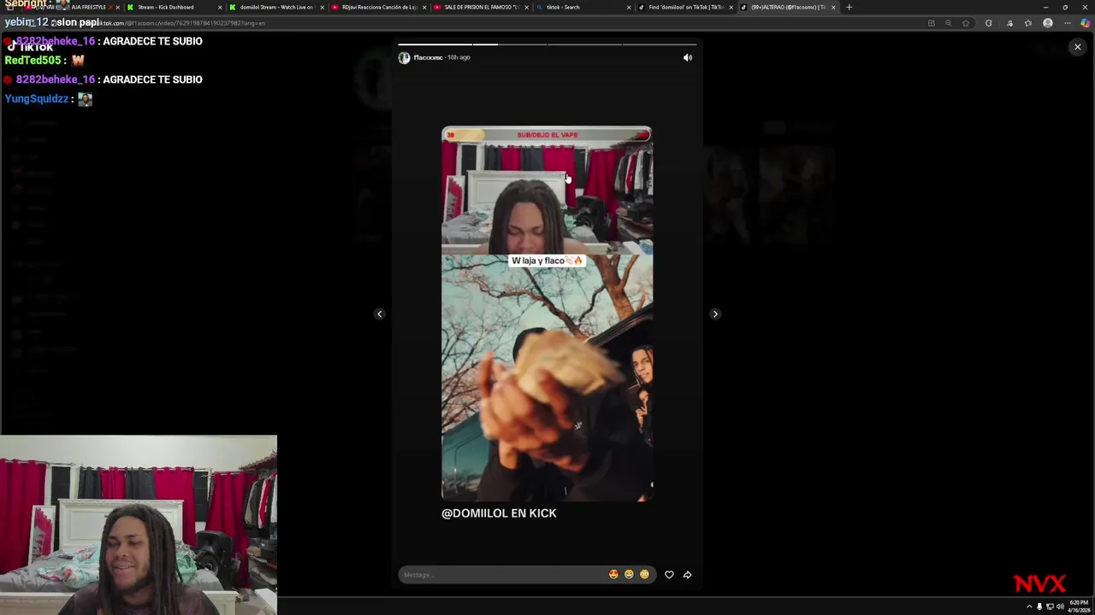Switch to Find 'domiilool' on TikTok tab
This screenshot has height=615, width=1095.
pyautogui.click(x=684, y=7)
